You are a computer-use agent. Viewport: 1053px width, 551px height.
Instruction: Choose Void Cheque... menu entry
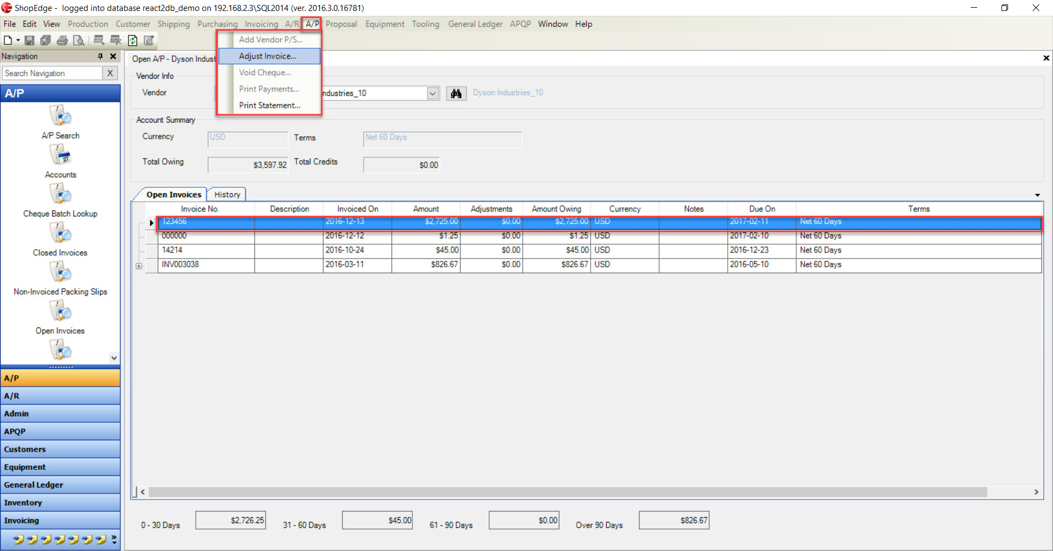tap(265, 72)
